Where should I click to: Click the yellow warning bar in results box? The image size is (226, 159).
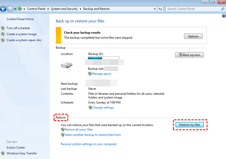point(58,35)
